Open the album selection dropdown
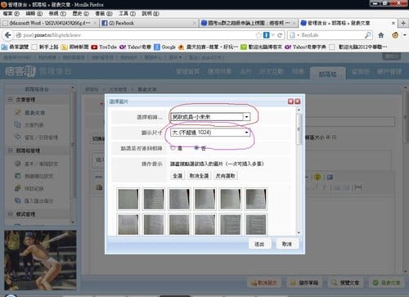Image resolution: width=409 pixels, height=297 pixels. point(210,117)
